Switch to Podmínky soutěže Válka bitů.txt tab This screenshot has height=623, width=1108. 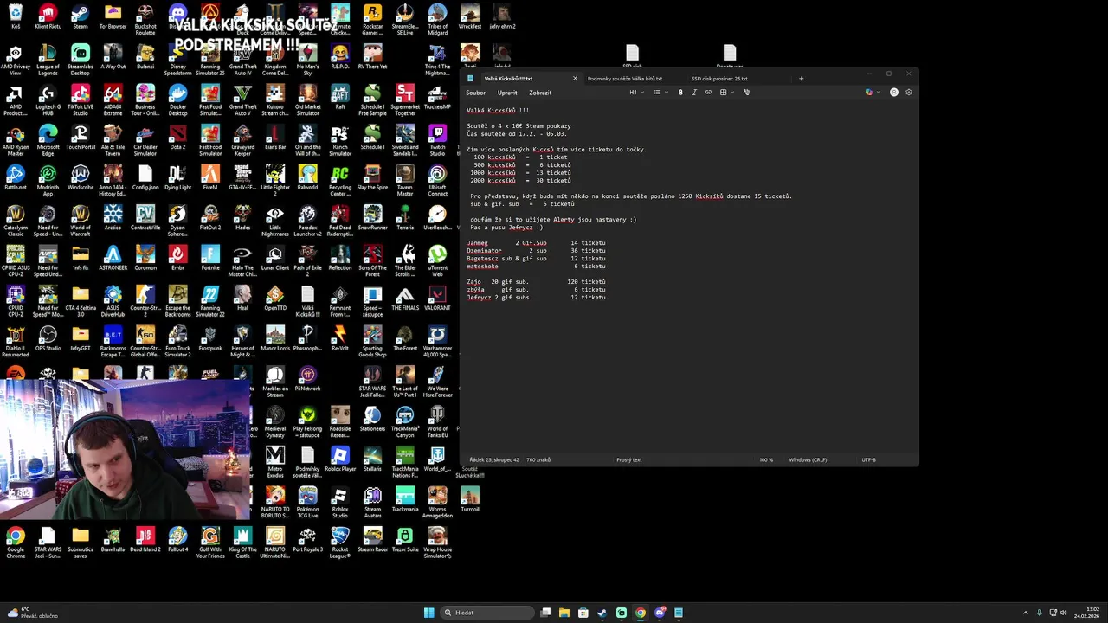tap(626, 79)
